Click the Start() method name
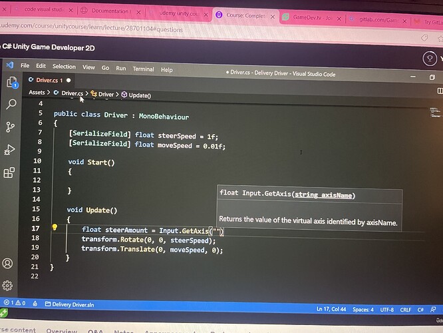The image size is (443, 333). tap(101, 162)
